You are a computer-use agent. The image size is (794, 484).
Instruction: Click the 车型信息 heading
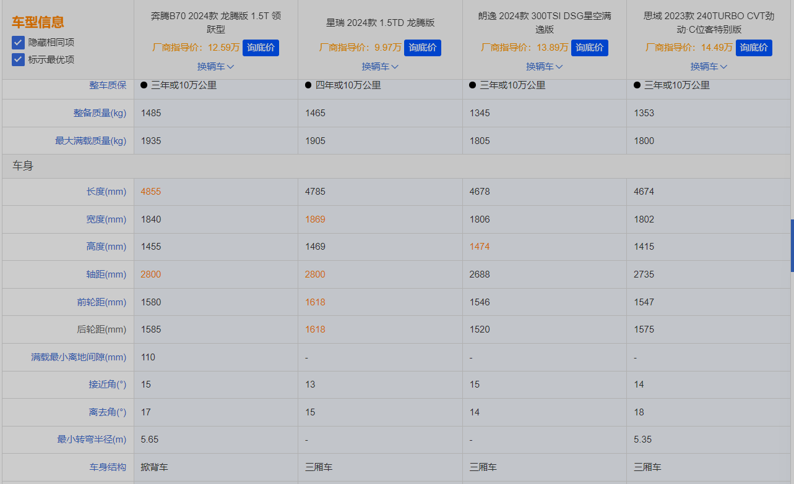tap(38, 22)
